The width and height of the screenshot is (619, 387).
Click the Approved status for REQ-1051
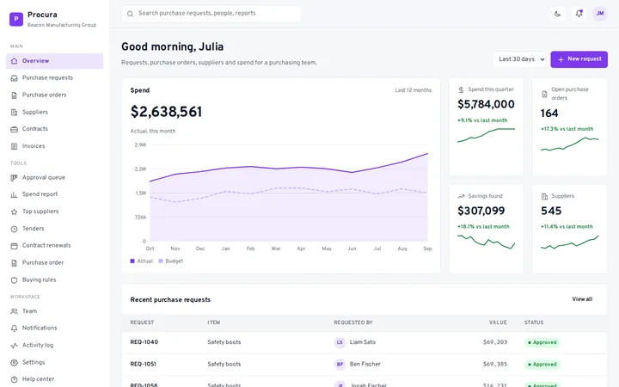coord(542,364)
